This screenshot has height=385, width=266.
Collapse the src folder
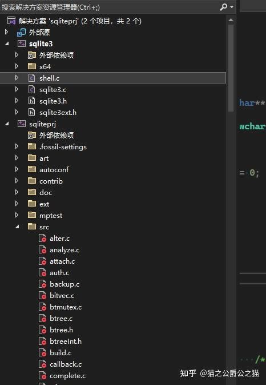tap(17, 227)
